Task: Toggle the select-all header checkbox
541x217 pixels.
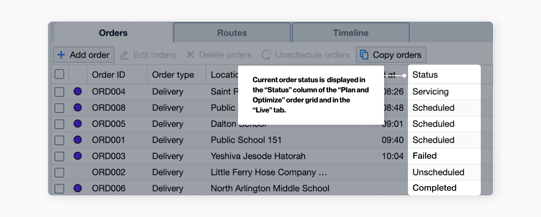Action: [59, 74]
